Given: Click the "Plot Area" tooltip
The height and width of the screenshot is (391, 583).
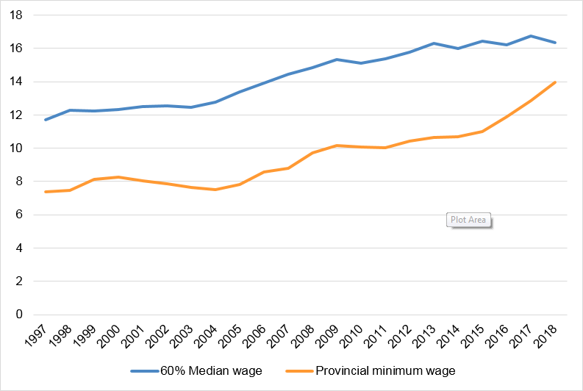Looking at the screenshot, I should point(468,220).
